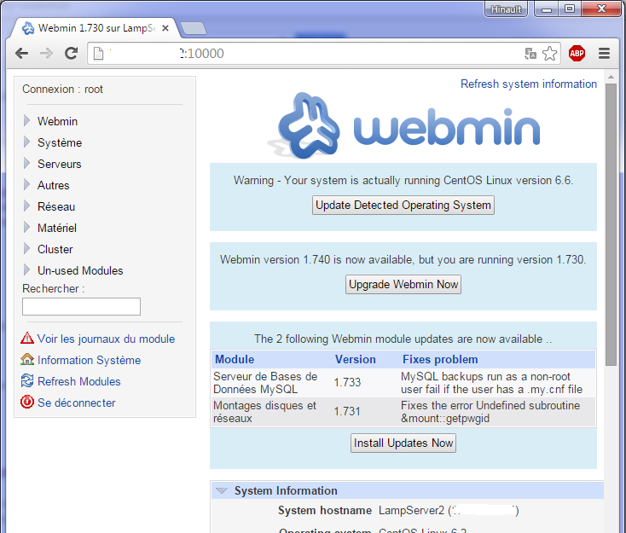Open the Chrome hamburger menu
Screen dimensions: 626x533
pos(604,53)
